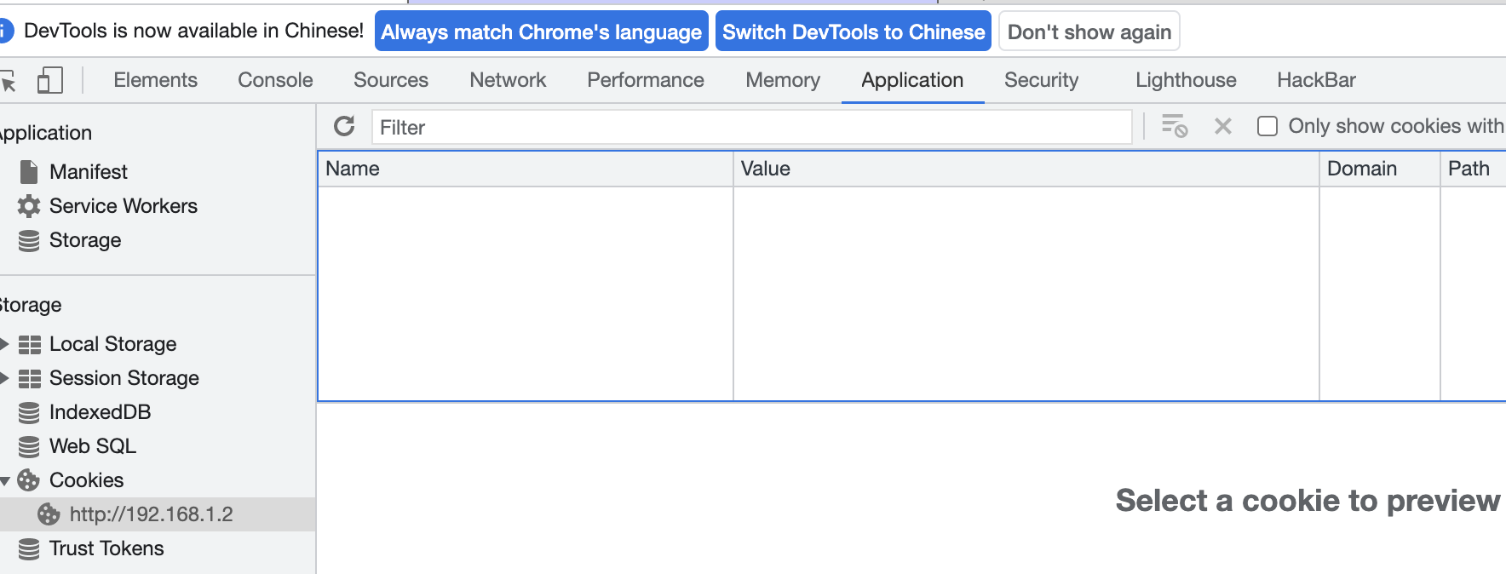Screen dimensions: 1506x574
Task: Click the info icon in the DevTools banner
Action: point(5,32)
